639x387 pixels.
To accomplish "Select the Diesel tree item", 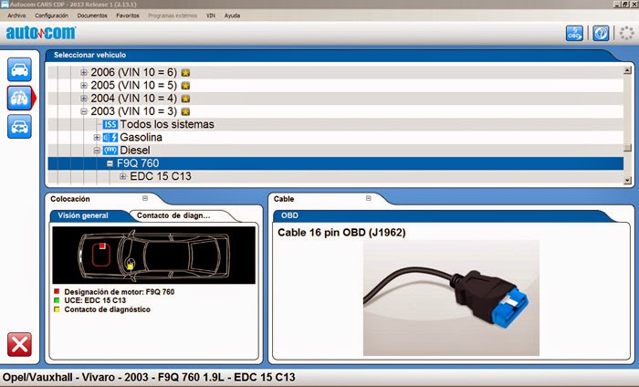I will (x=135, y=151).
